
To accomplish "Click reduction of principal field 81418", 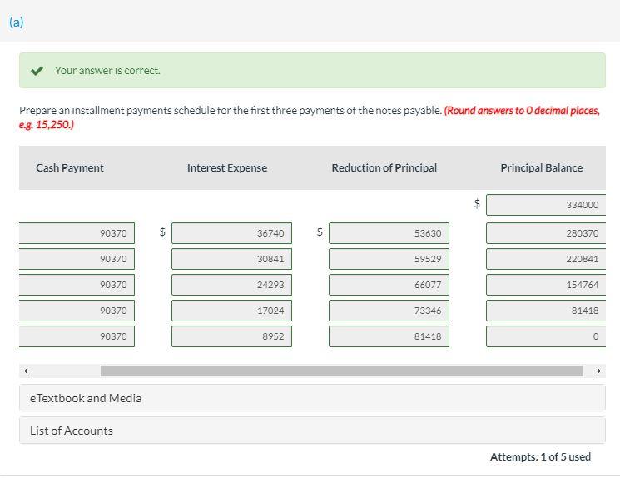I will point(389,336).
